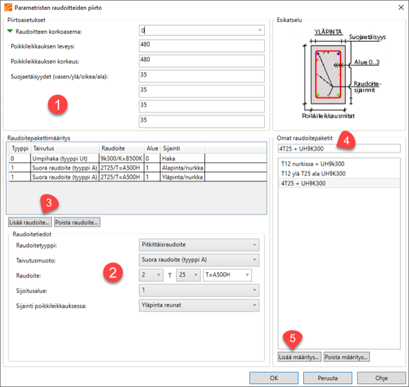Open the Raudoitetyyppi dropdown
Image resolution: width=409 pixels, height=387 pixels.
click(254, 245)
